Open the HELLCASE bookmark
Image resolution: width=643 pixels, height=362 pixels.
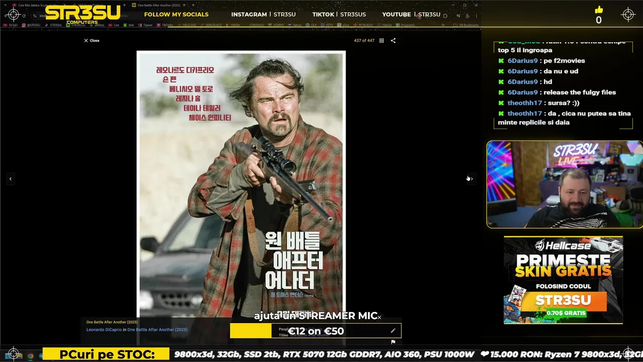(x=186, y=25)
